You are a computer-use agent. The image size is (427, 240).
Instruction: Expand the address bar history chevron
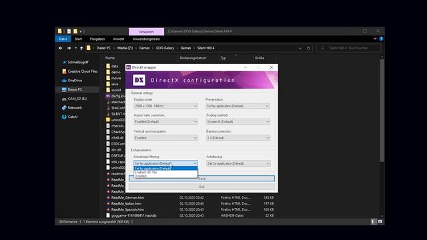click(x=300, y=48)
